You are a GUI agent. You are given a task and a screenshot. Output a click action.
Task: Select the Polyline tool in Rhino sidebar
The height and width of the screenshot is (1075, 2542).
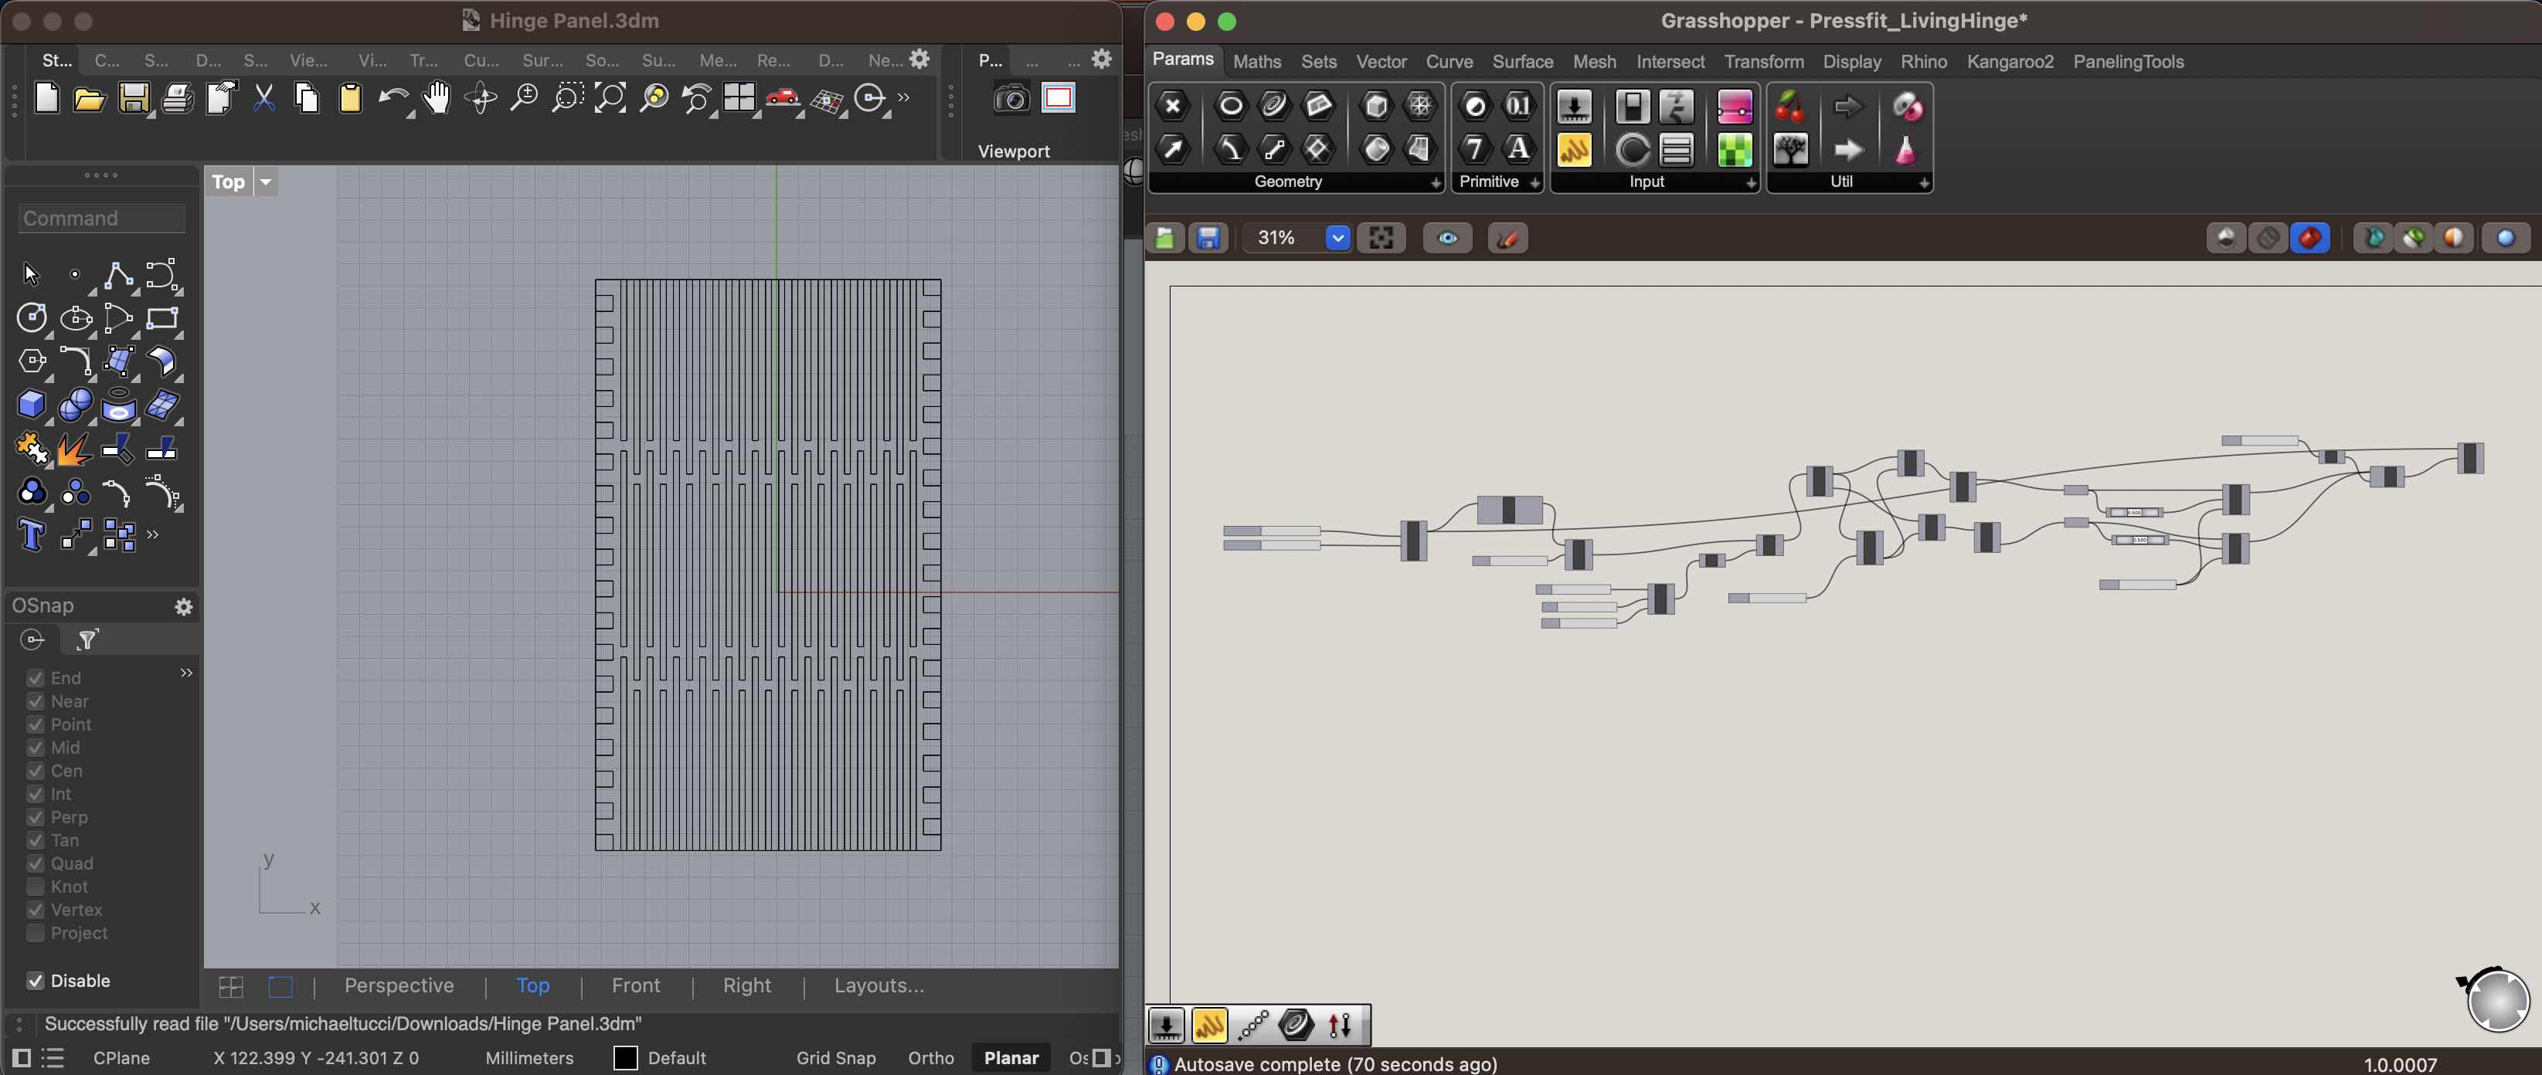coord(120,275)
